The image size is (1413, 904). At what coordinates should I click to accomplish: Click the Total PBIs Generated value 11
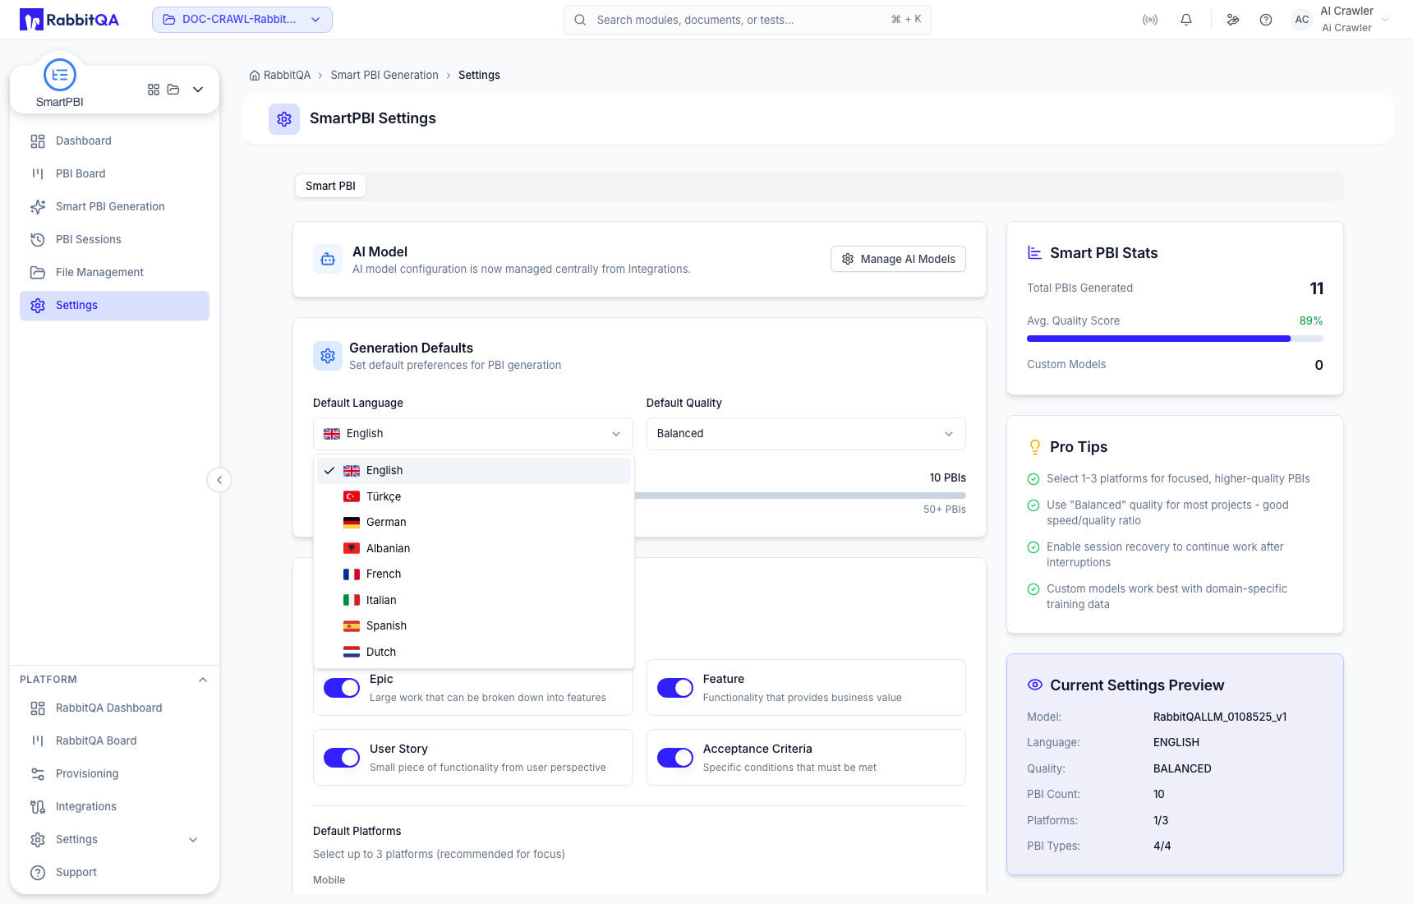[1316, 288]
